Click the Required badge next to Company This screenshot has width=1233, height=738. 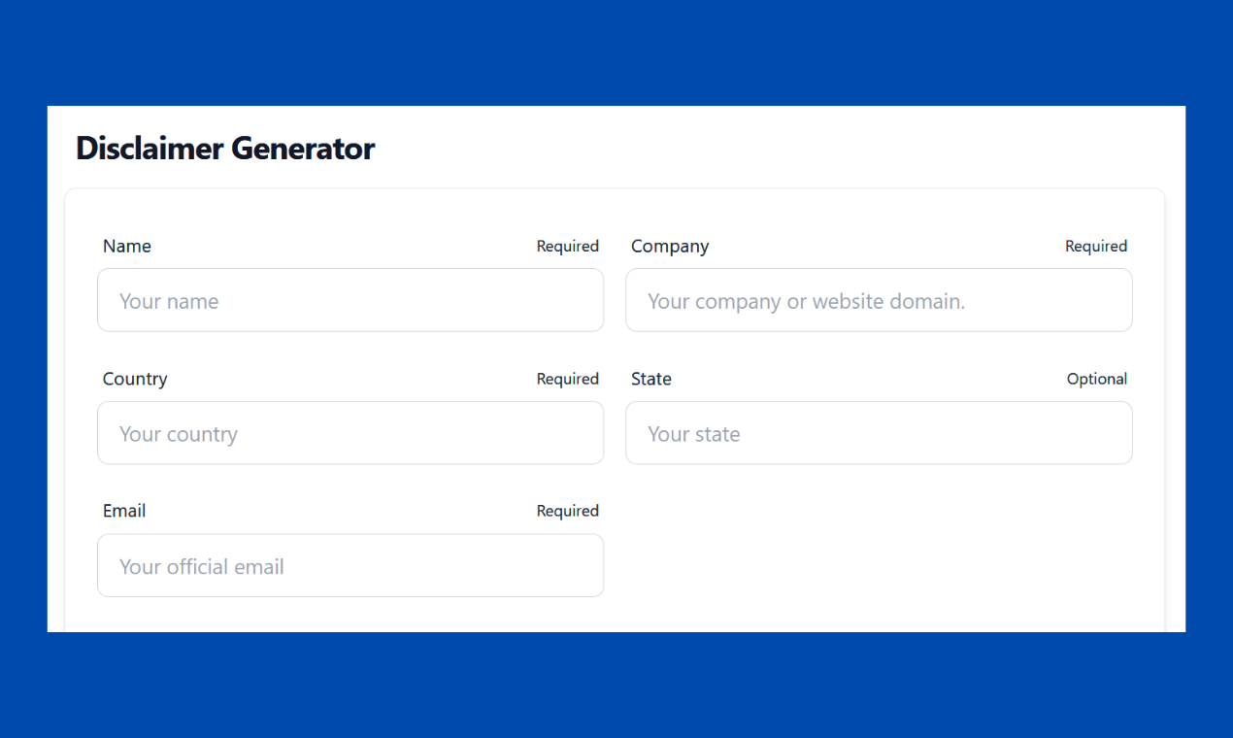1095,246
